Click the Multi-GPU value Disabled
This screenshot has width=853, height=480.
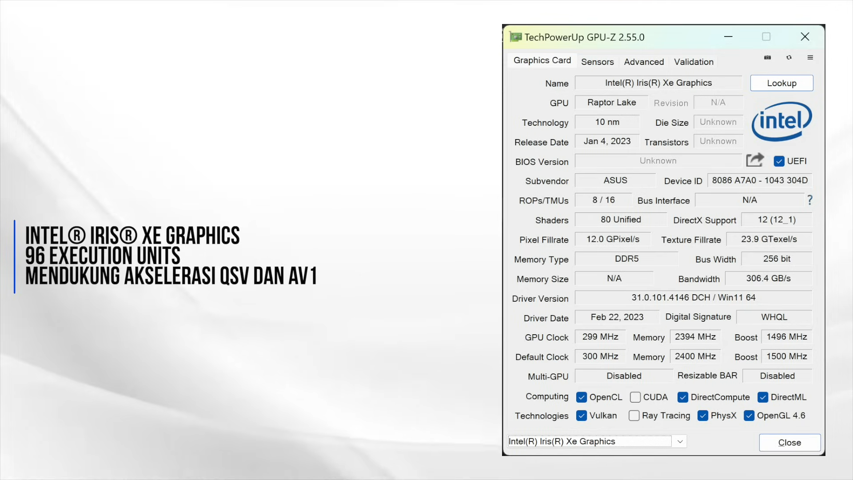pos(624,376)
